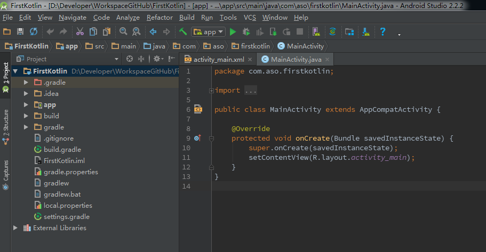Close the MainActivity.java tab
The width and height of the screenshot is (486, 252).
[328, 60]
